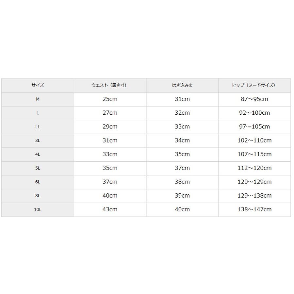Select the L size row label
This screenshot has height=294, width=294.
[38, 113]
